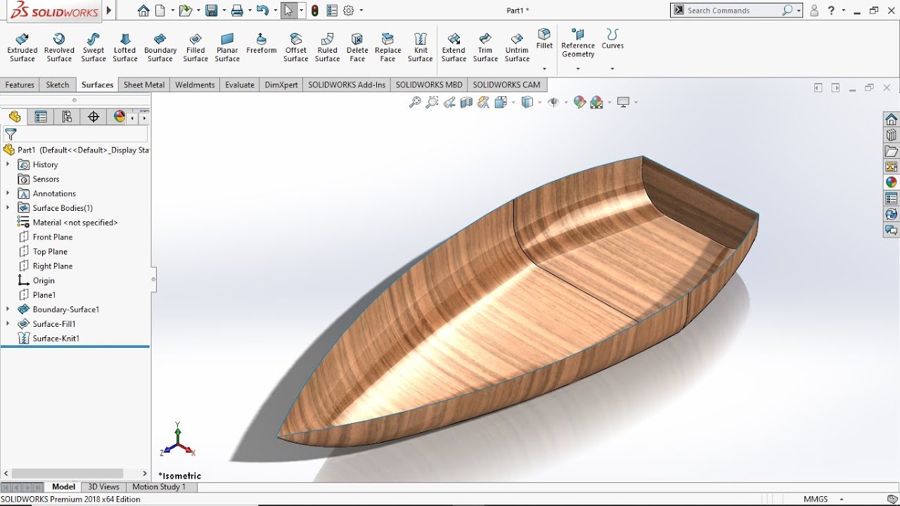Screen dimensions: 900x506
Task: Click the Filled Surface tool
Action: (x=195, y=48)
